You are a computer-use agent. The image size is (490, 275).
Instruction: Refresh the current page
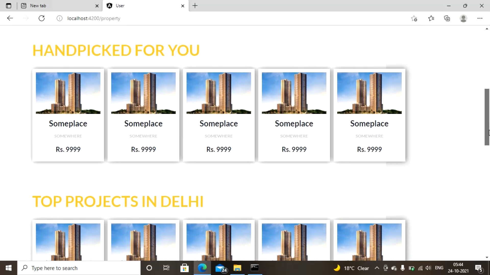42,18
